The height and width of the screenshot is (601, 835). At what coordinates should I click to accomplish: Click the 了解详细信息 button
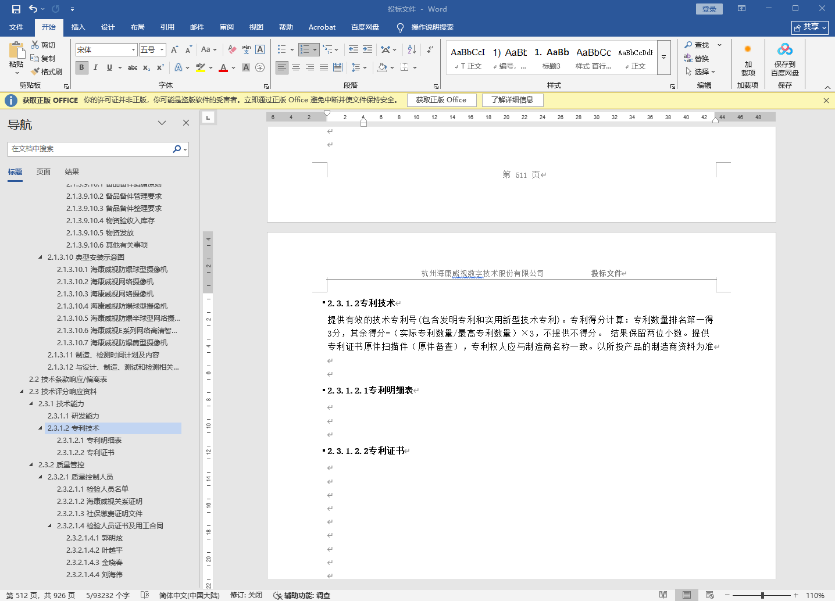coord(512,100)
